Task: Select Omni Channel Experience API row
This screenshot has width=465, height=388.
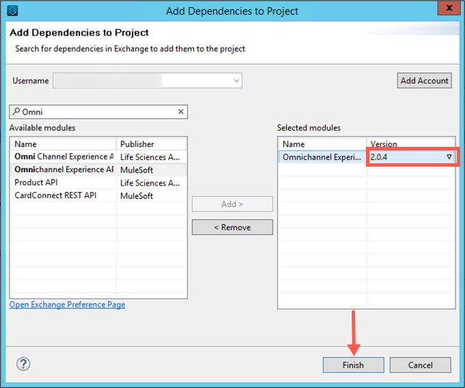Action: pyautogui.click(x=98, y=156)
